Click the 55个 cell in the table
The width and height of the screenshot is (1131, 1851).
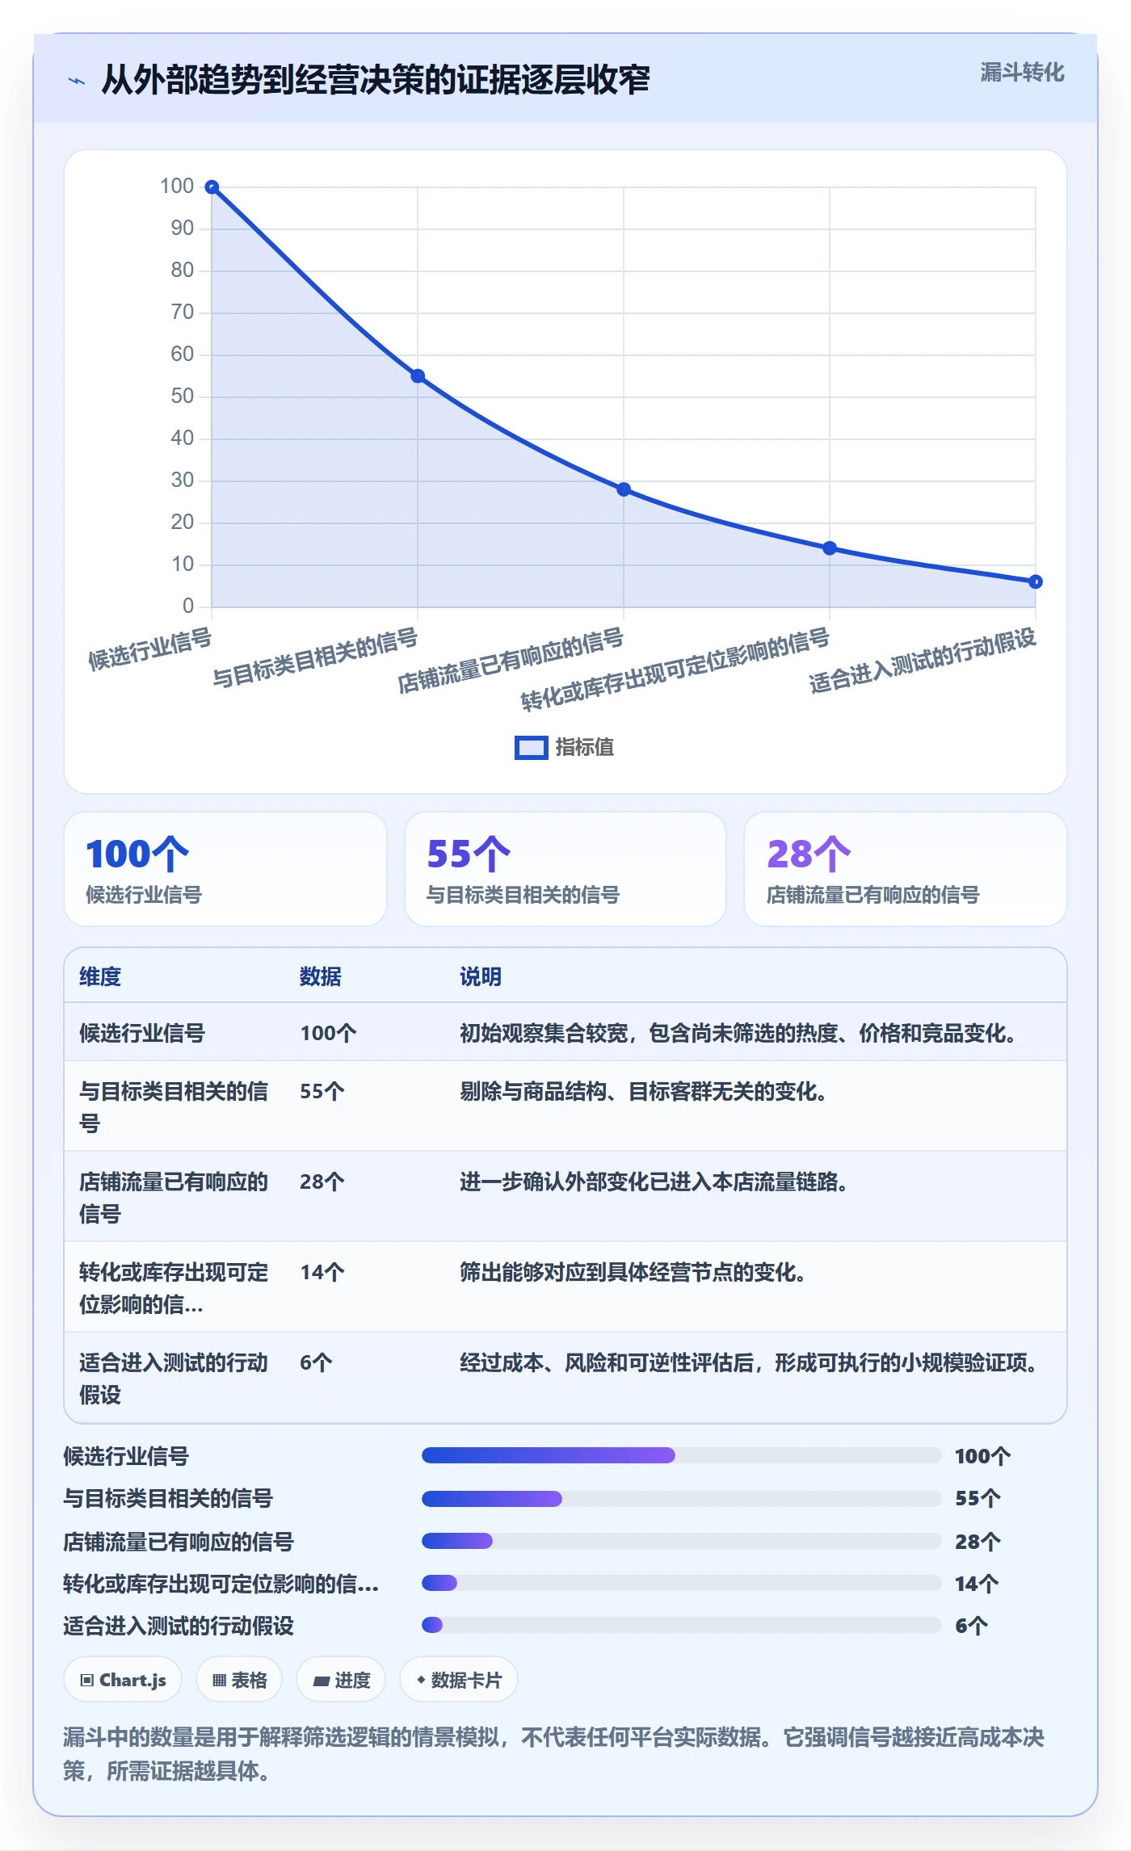click(x=322, y=1091)
